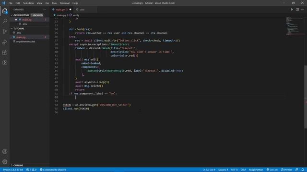Open requirements.txt in the file tree
The image size is (307, 172).
point(25,42)
